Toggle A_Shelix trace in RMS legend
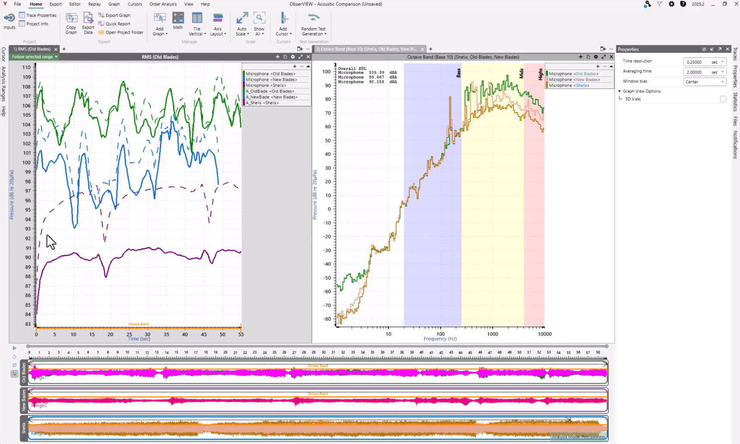740x444 pixels. (x=262, y=103)
